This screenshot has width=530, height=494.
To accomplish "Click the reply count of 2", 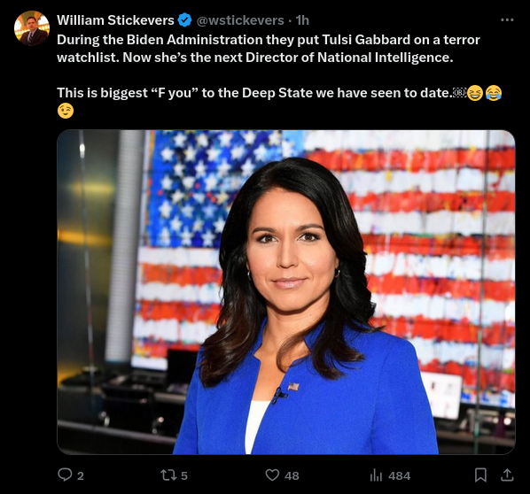I will point(80,475).
